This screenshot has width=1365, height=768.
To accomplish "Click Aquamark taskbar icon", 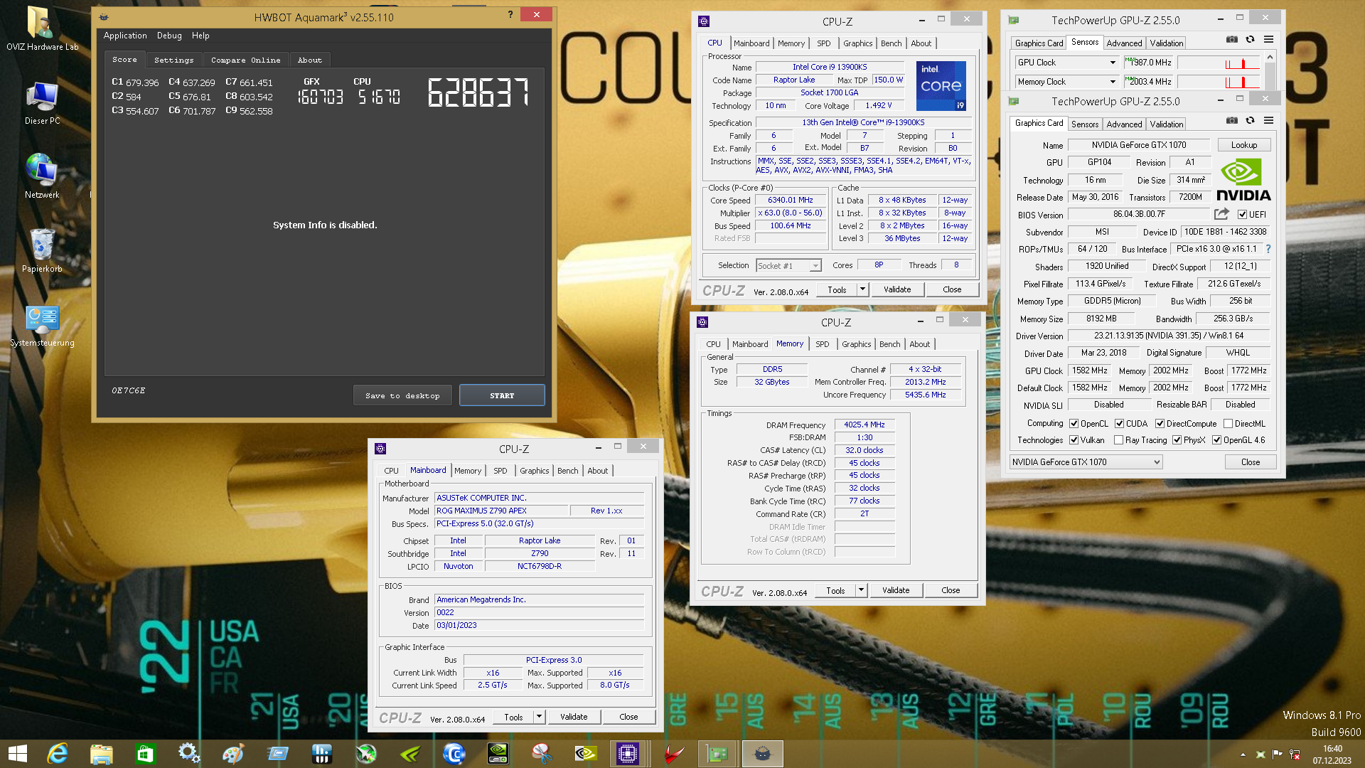I will pos(762,754).
